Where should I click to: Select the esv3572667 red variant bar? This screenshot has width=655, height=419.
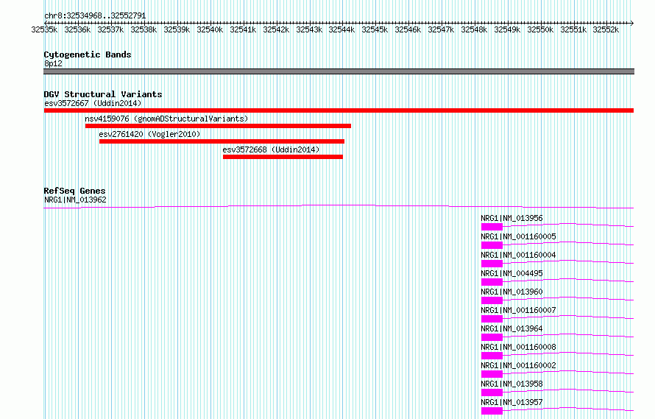point(339,110)
